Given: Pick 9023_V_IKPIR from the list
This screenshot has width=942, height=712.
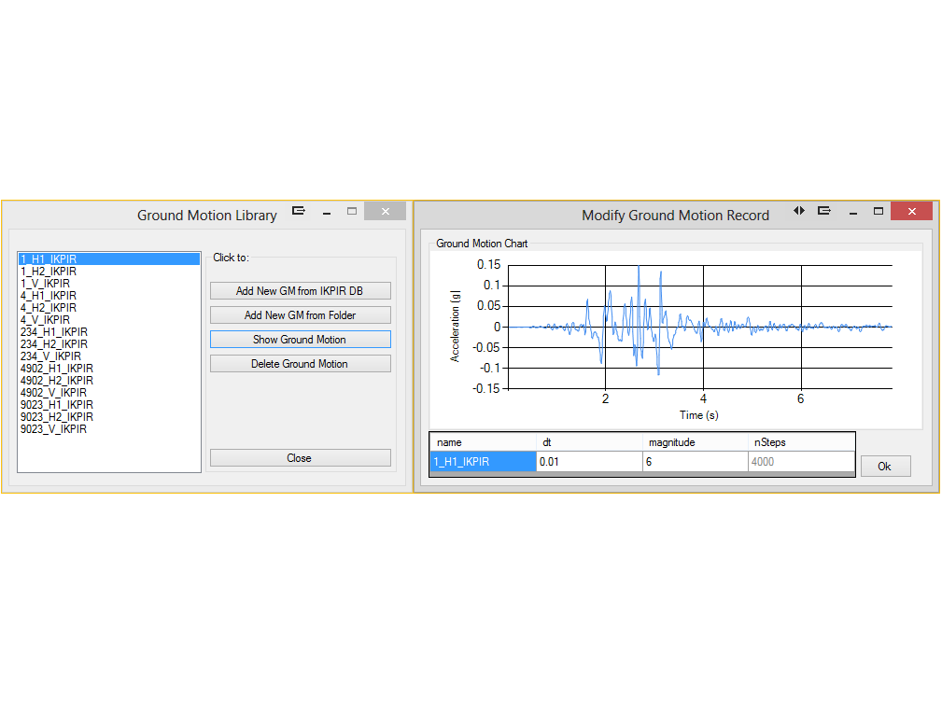Looking at the screenshot, I should click(x=56, y=429).
